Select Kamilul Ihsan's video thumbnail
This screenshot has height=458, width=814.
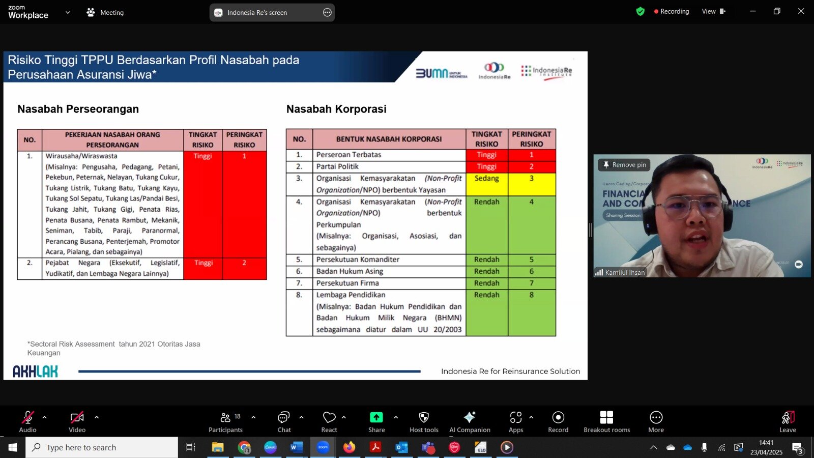click(x=702, y=216)
